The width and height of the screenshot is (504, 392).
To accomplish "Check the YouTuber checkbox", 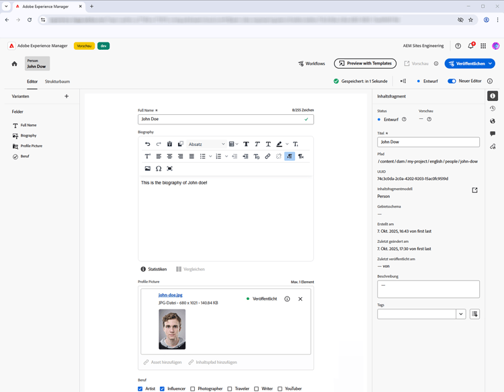I will tap(280, 389).
